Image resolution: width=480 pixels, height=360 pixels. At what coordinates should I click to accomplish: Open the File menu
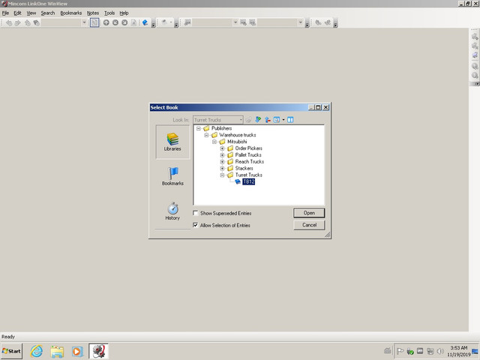click(5, 13)
